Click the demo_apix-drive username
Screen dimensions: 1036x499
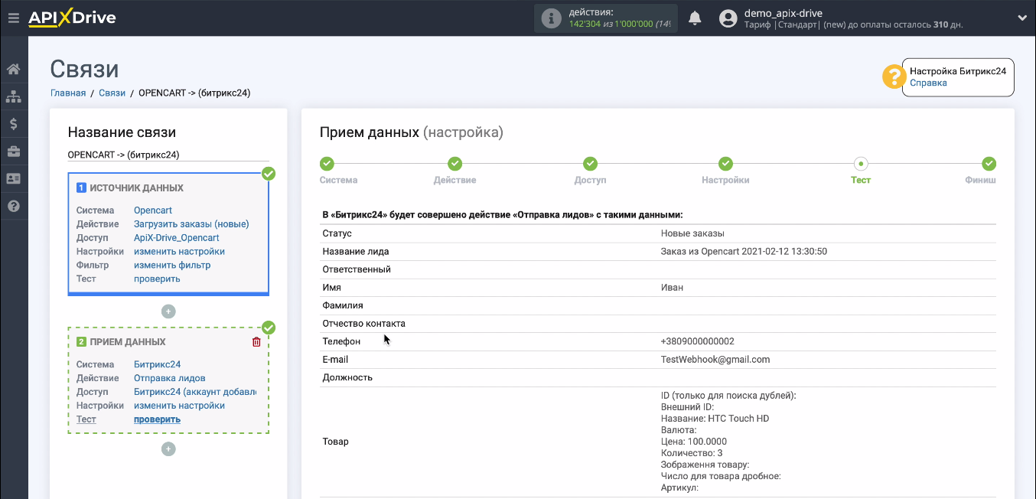coord(784,13)
